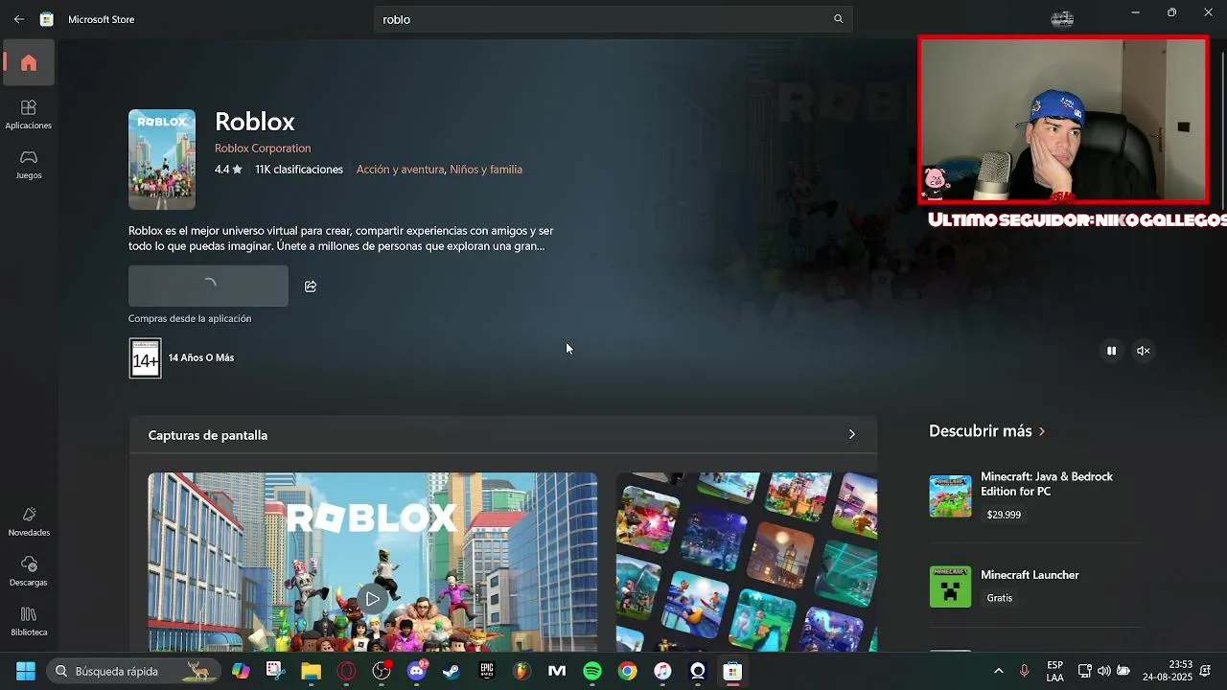Screen dimensions: 1227x690
Task: Pause the background trailer video
Action: [1111, 351]
